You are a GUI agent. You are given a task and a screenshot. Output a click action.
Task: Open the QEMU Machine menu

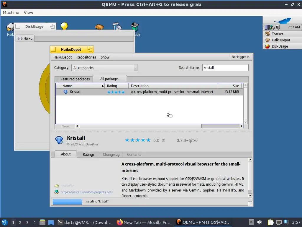(11, 12)
